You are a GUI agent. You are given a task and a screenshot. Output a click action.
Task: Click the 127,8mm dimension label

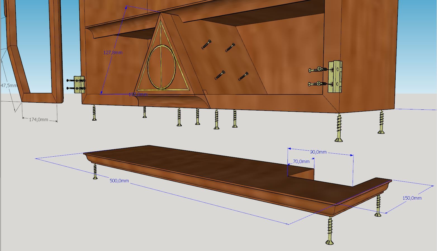(113, 52)
